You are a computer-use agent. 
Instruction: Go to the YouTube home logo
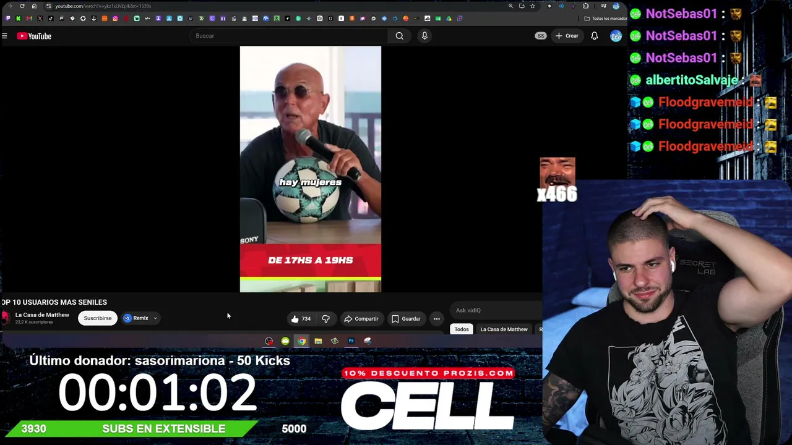[x=34, y=36]
